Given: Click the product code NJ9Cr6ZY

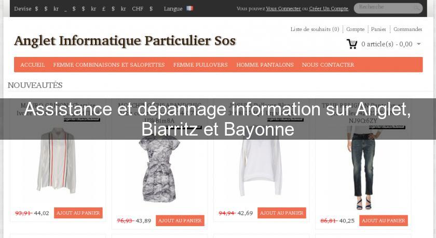Looking at the screenshot, I should (x=363, y=121).
